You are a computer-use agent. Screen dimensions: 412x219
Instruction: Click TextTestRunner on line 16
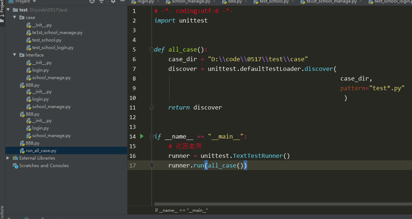pos(258,156)
